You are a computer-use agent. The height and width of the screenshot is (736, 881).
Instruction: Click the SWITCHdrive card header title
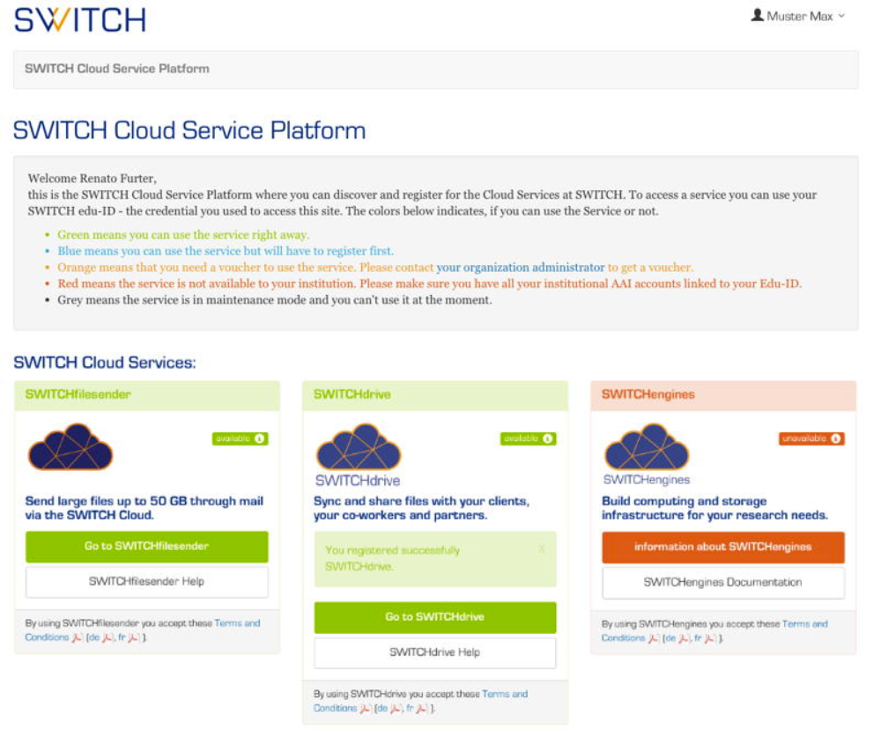[352, 394]
